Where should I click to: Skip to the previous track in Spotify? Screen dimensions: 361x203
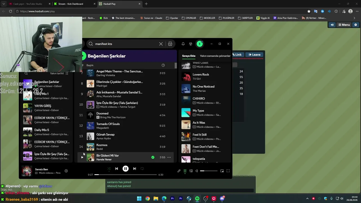point(116,169)
